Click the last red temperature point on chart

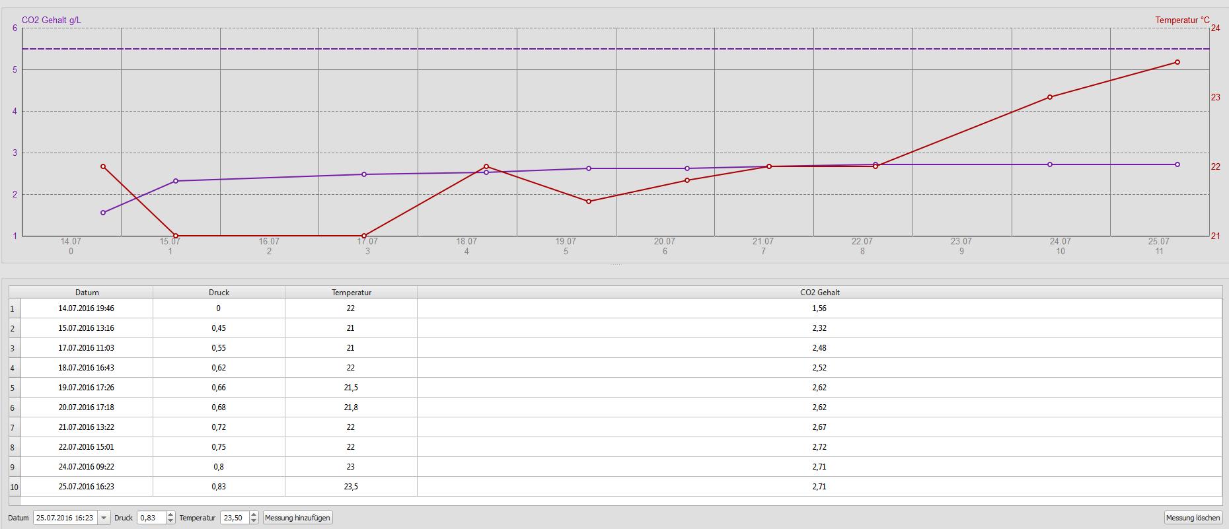click(x=1177, y=62)
